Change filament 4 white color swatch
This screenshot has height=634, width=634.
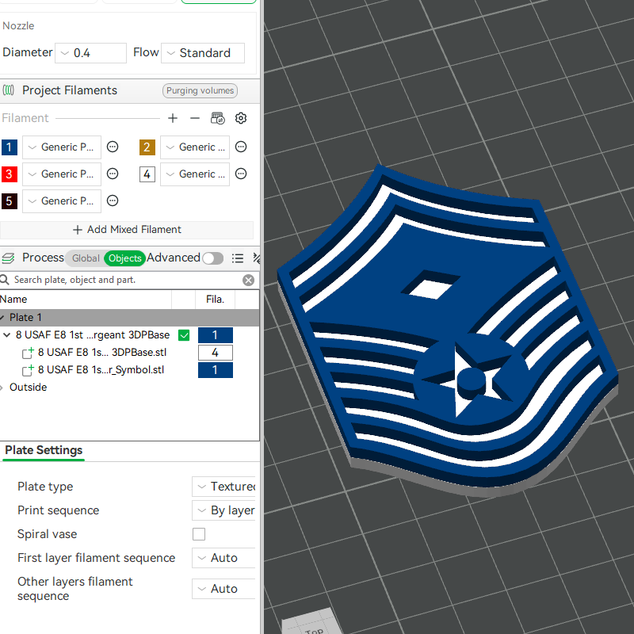[147, 174]
